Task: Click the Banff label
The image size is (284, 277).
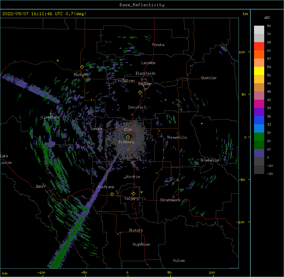Action: [x=41, y=187]
